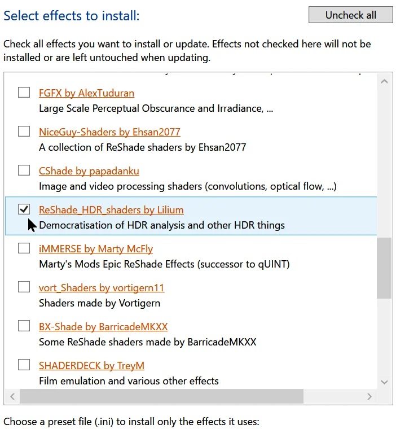Follow the CShade by papadanku link
This screenshot has height=429, width=396.
(89, 171)
